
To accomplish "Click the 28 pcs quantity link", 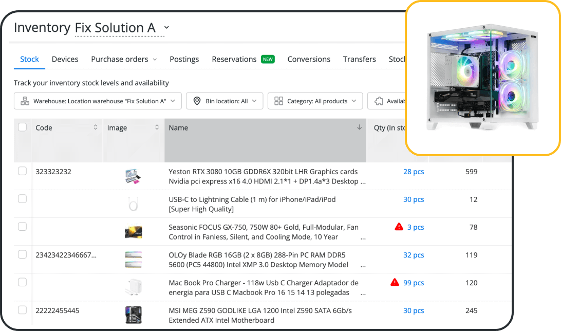I will point(414,171).
